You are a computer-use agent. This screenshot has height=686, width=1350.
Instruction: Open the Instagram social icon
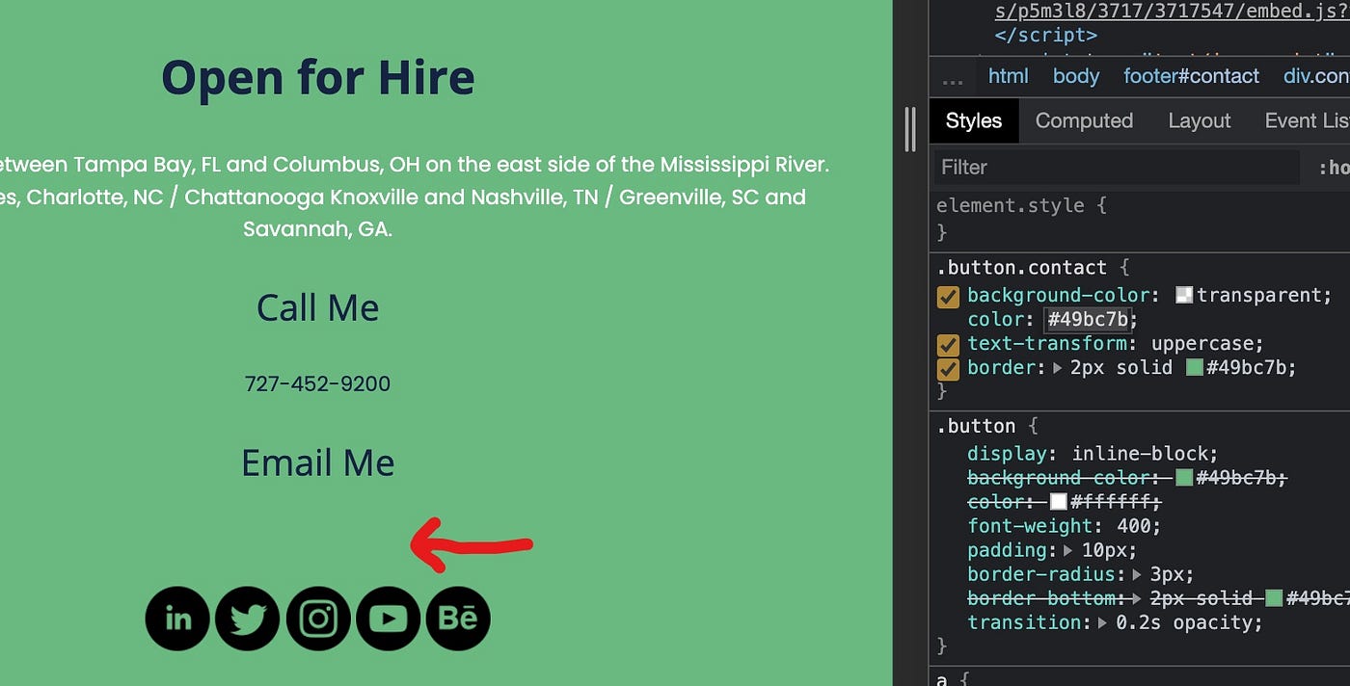point(318,619)
